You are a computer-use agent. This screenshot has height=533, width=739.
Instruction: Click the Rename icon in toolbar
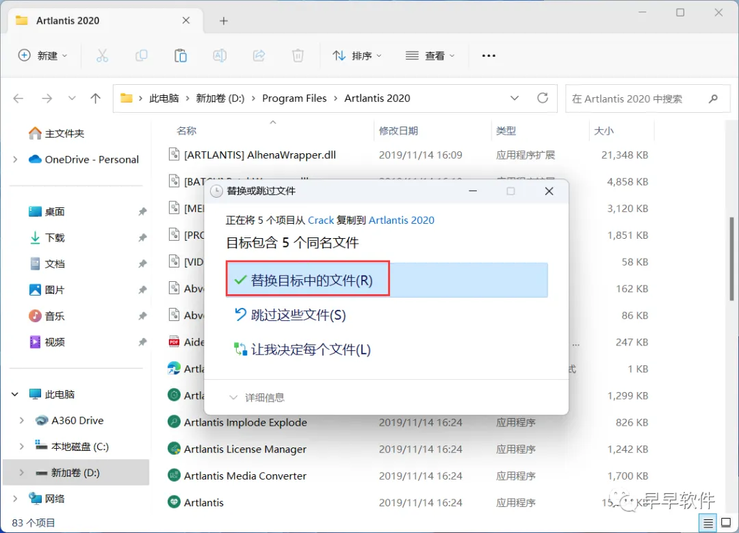220,55
